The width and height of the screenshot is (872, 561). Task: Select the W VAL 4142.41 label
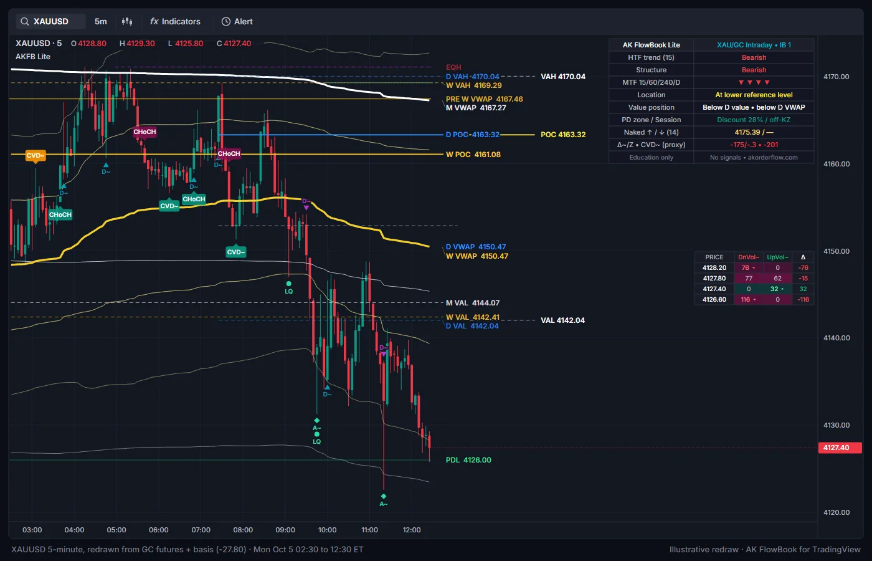(x=473, y=317)
